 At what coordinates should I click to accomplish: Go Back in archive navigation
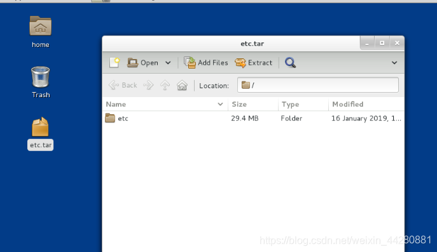[x=123, y=85]
